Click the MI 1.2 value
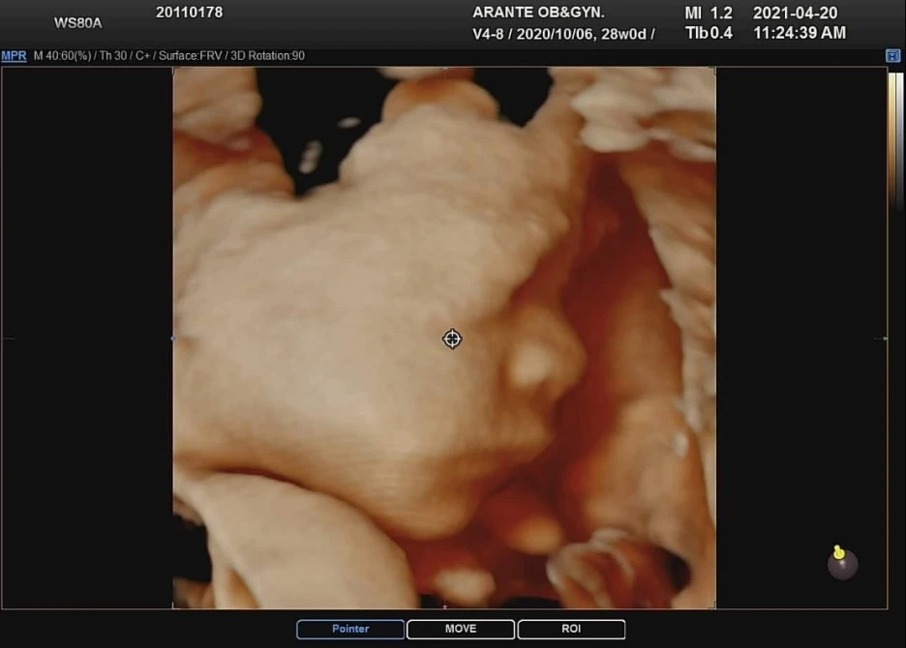The height and width of the screenshot is (648, 906). click(x=709, y=14)
